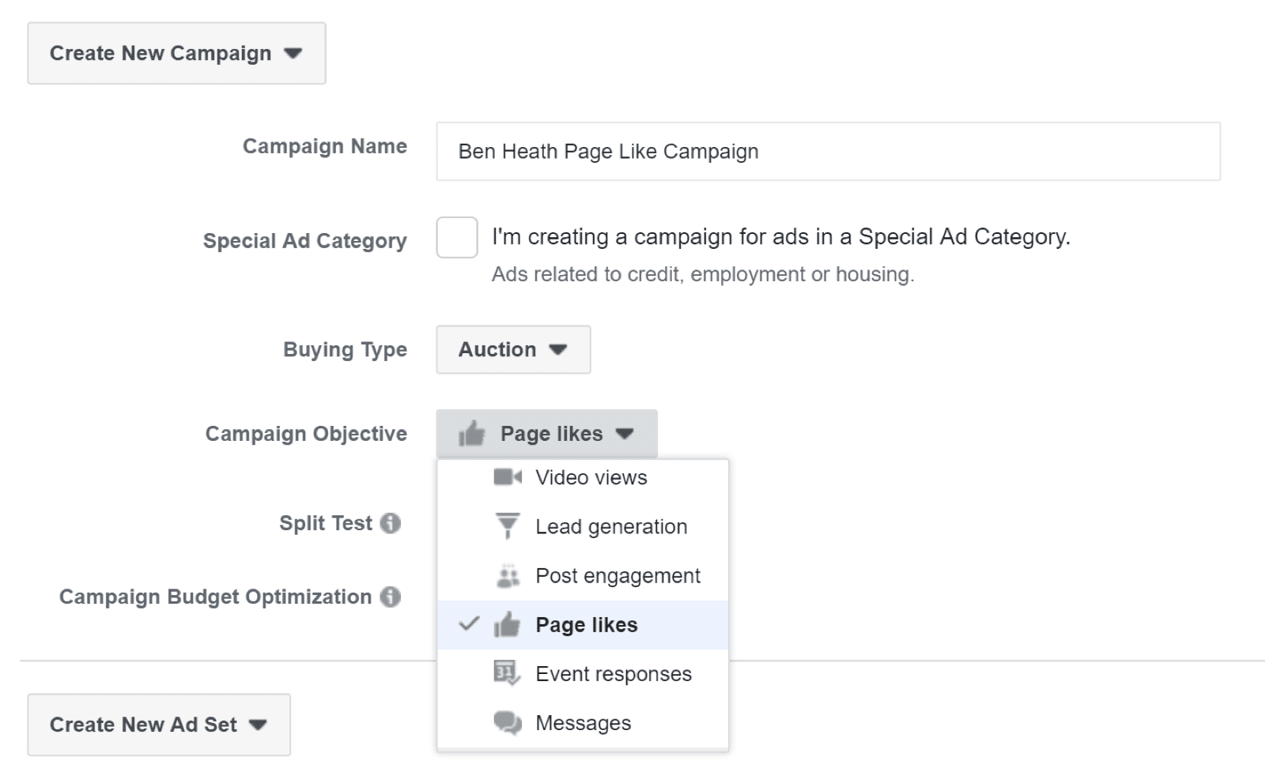
Task: Click the Special Ad Category statement text
Action: pyautogui.click(x=780, y=237)
